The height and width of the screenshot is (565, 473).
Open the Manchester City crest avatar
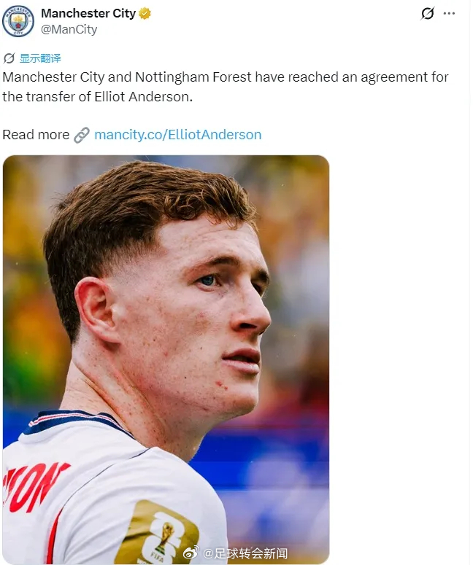click(18, 21)
